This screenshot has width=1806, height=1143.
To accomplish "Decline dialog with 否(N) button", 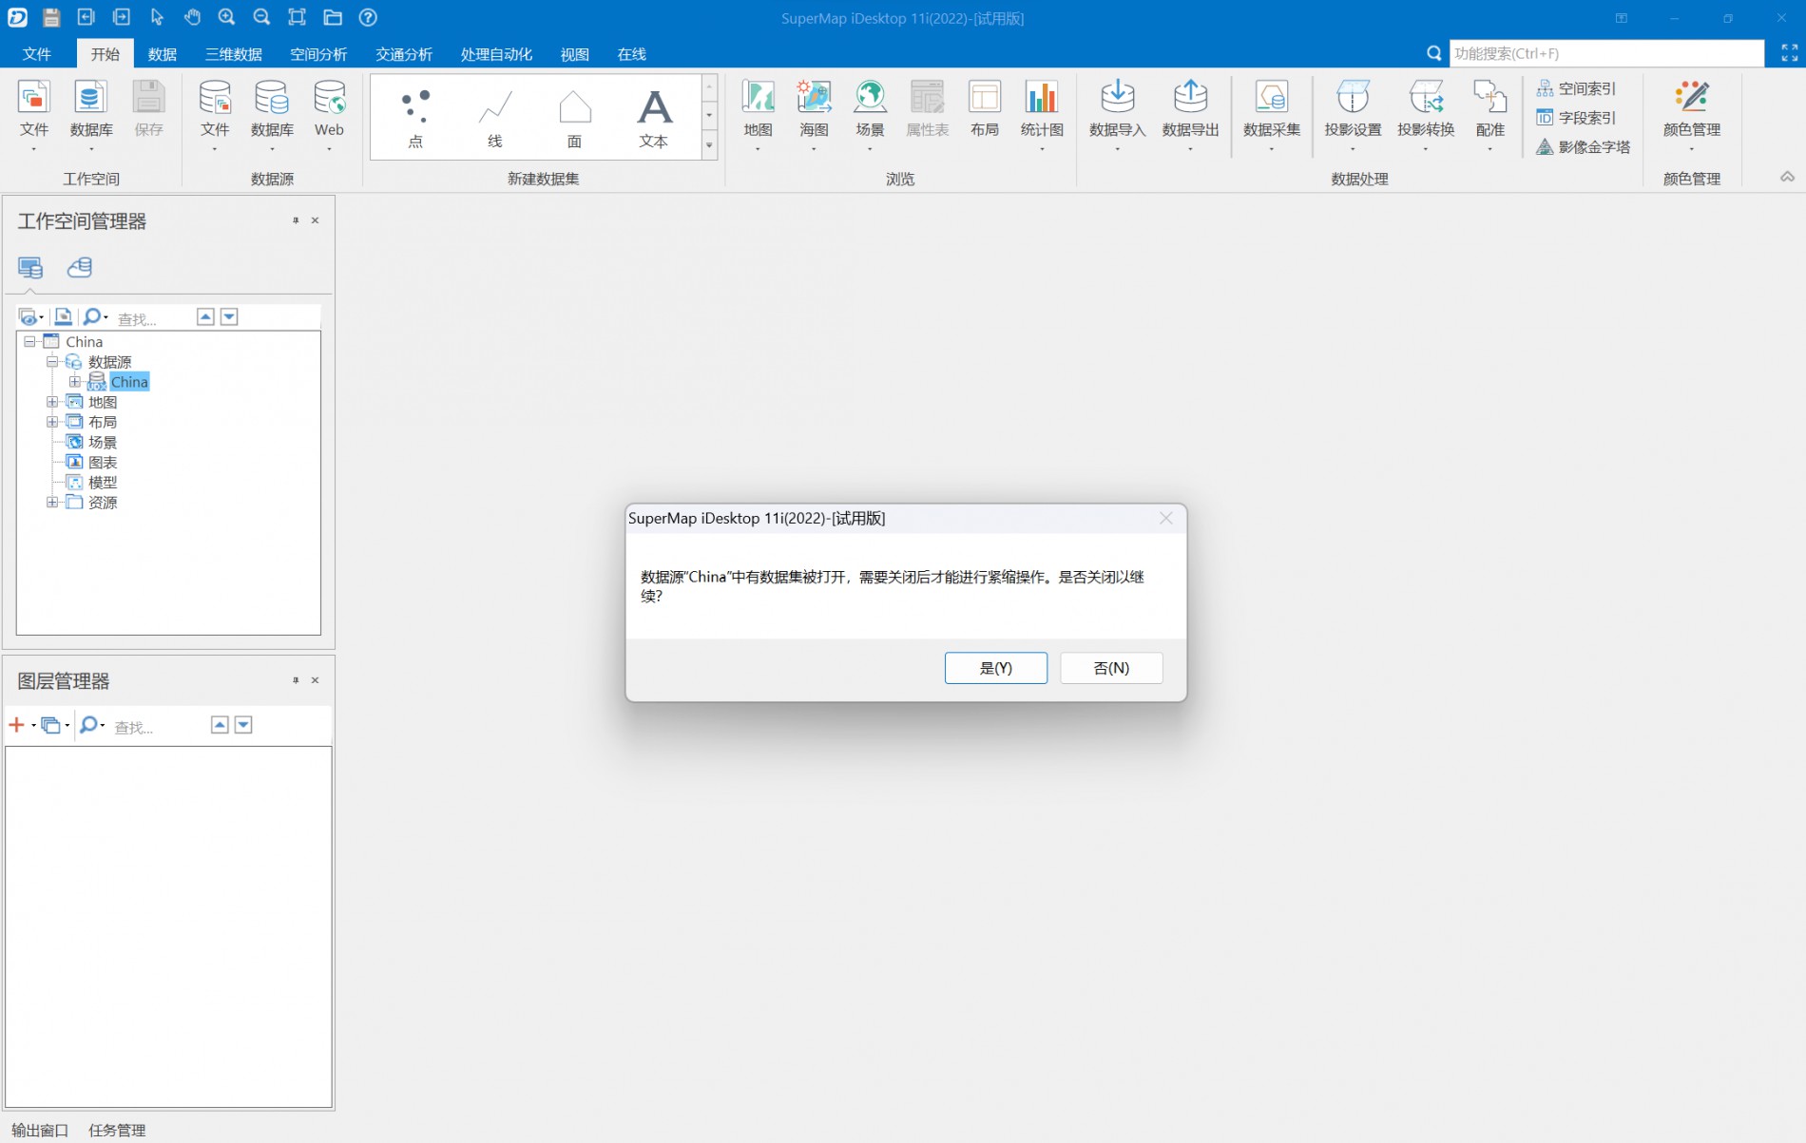I will click(x=1111, y=668).
